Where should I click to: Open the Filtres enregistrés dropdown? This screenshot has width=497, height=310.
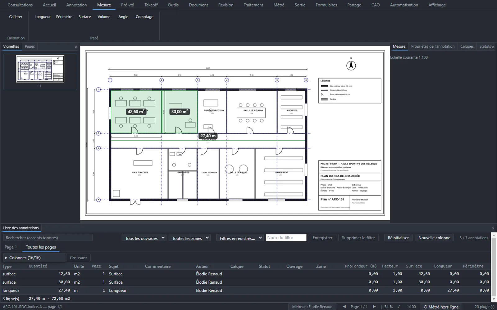240,238
